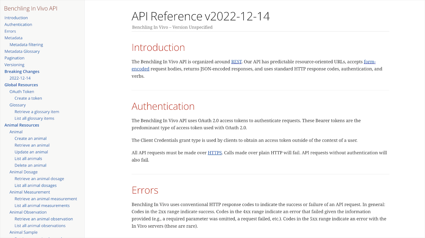The width and height of the screenshot is (425, 238).
Task: Follow the HTTPS link in Authentication
Action: [x=215, y=153]
